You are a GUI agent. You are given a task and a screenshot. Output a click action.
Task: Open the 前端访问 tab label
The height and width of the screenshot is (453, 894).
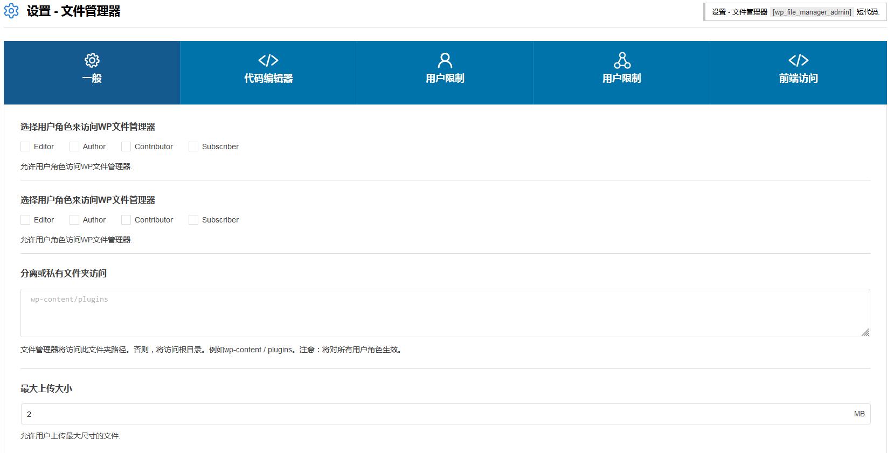798,79
